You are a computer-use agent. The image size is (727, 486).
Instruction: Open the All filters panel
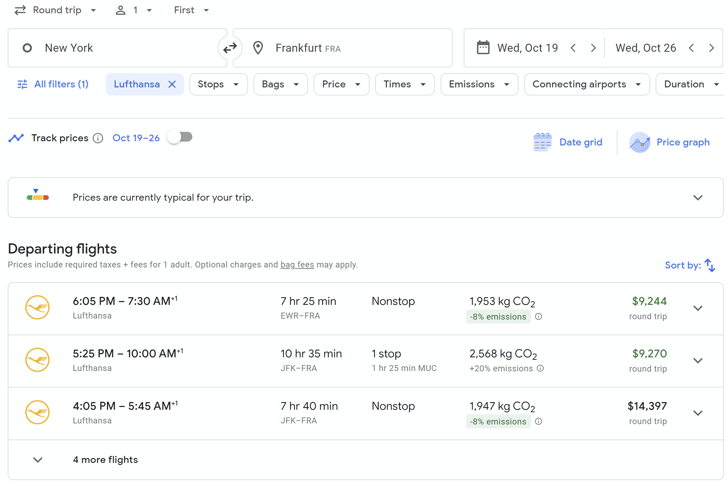pos(53,84)
